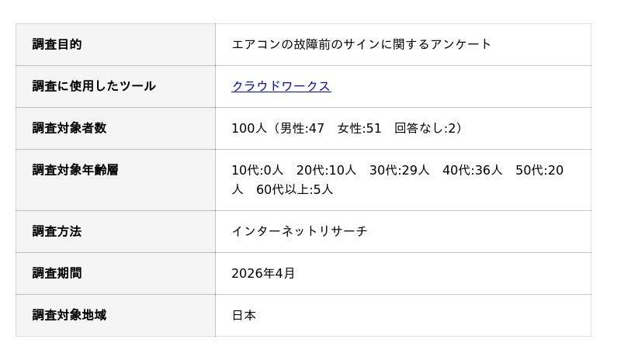This screenshot has height=360, width=621.
Task: Click the インターネットリサーチ method text
Action: click(x=299, y=231)
